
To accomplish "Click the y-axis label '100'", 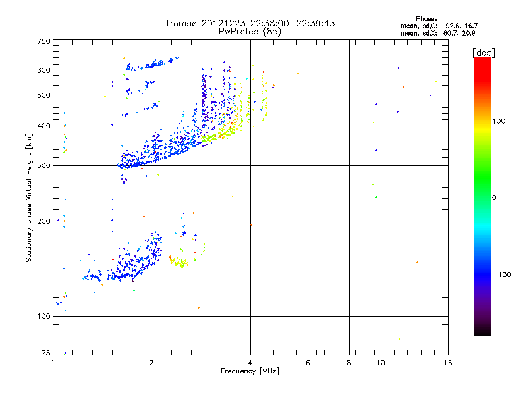I will pyautogui.click(x=43, y=317).
